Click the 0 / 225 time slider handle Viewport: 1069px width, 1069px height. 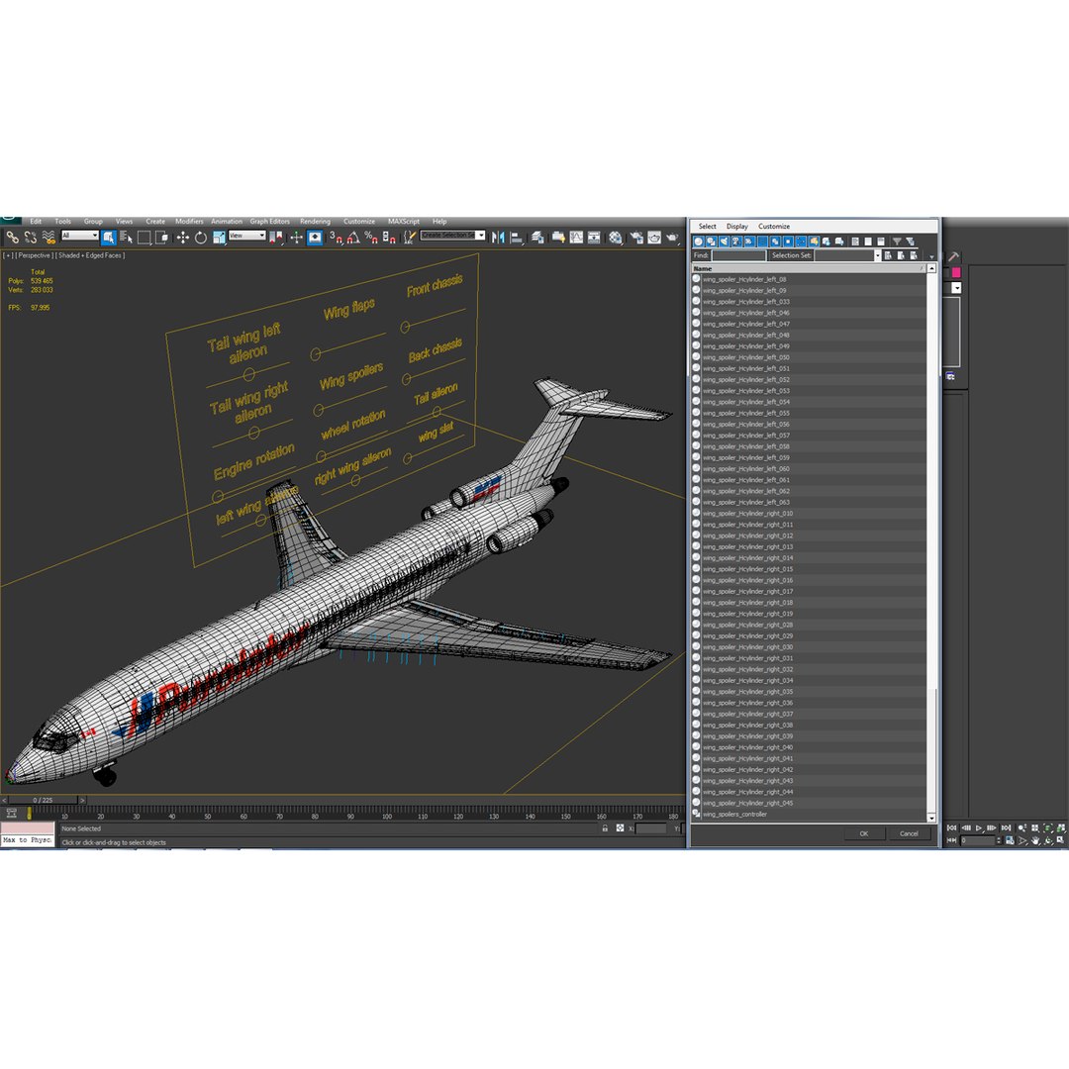43,800
